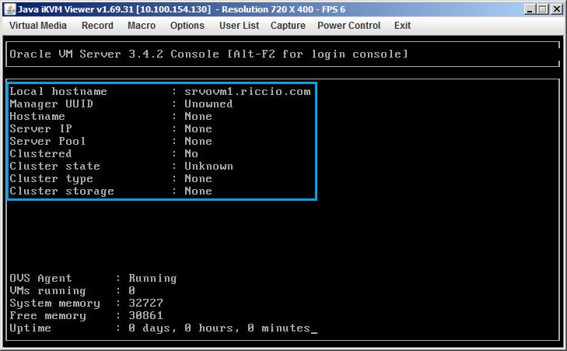Viewport: 567px width, 351px height.
Task: Click the 'Cluster type' label
Action: pos(51,179)
